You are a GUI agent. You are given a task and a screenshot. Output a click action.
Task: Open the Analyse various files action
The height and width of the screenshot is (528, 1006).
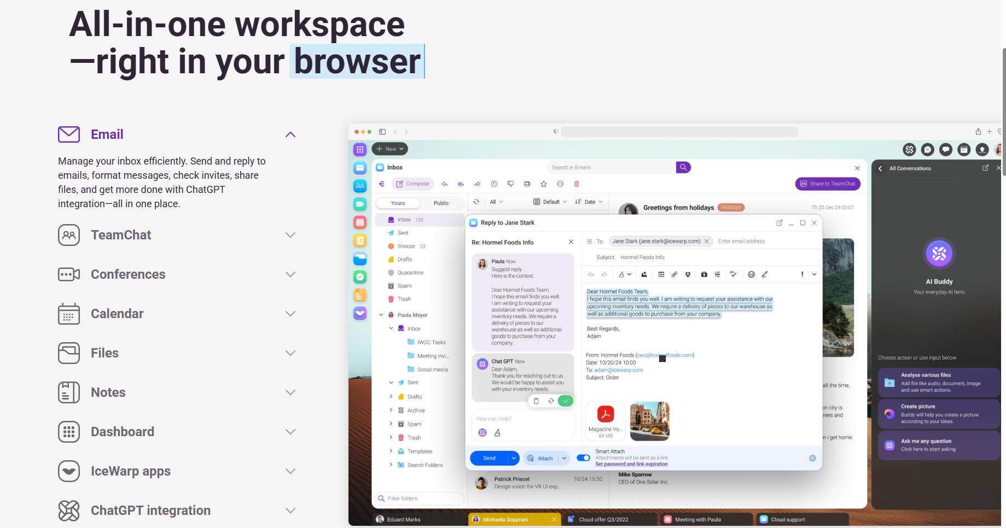tap(939, 383)
